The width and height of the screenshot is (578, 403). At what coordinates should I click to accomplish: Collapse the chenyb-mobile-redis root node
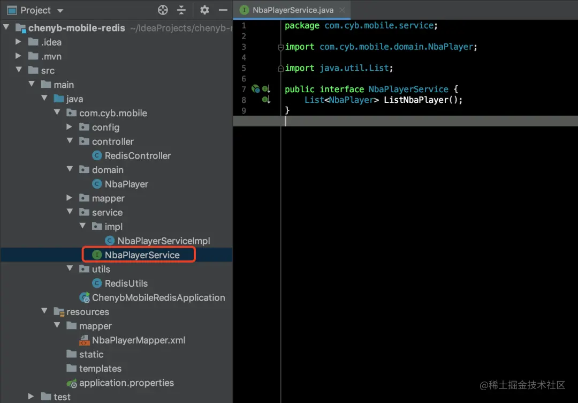click(6, 27)
